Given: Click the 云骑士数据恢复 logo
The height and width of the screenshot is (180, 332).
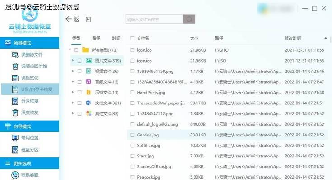Looking at the screenshot, I should click(x=30, y=21).
